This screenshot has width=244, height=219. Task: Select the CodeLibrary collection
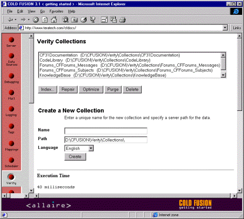tap(95, 60)
